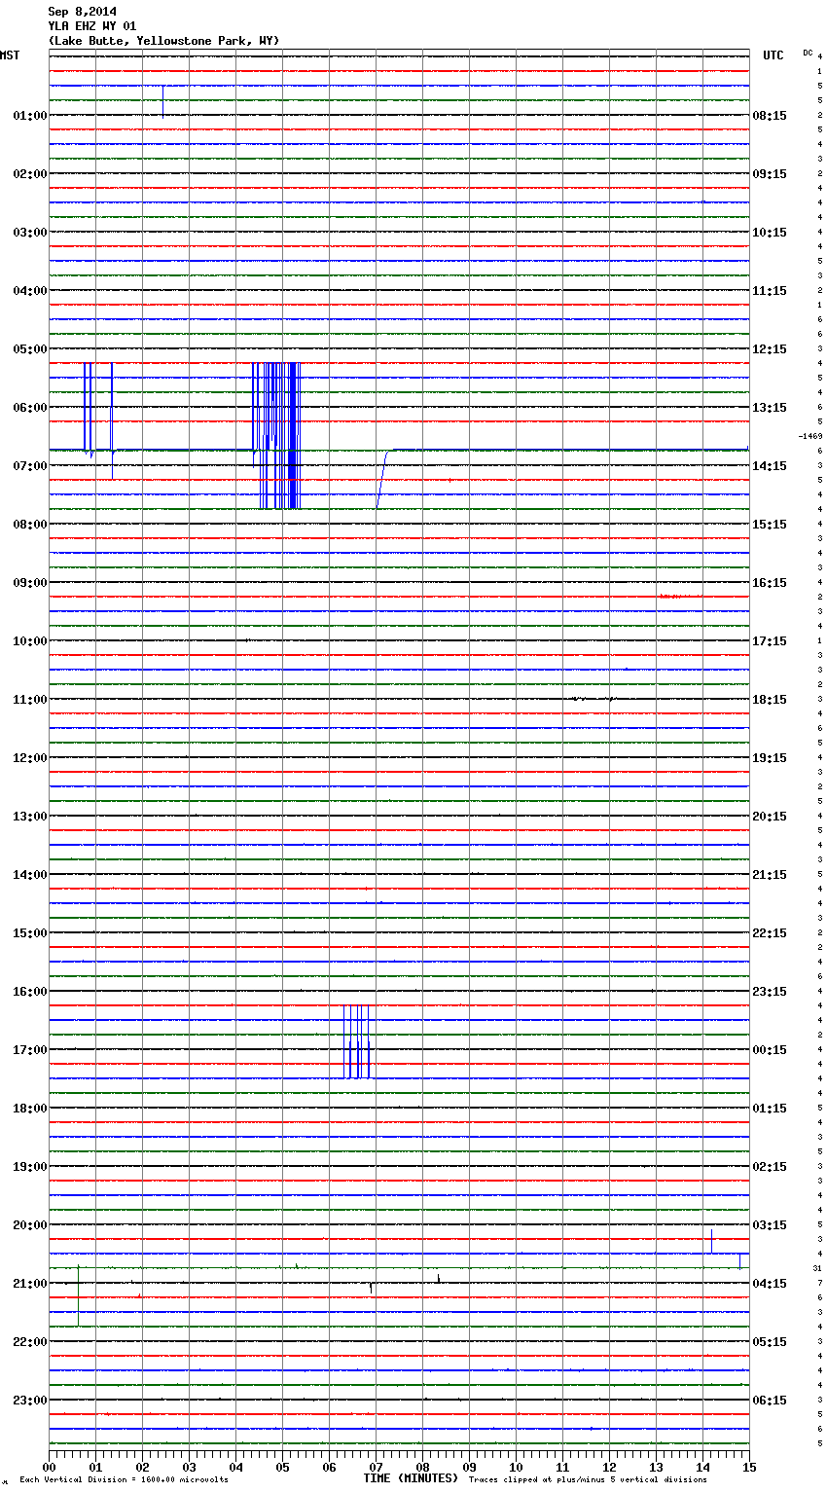Click the 17:15 UTC time label
The width and height of the screenshot is (827, 1493).
770,641
